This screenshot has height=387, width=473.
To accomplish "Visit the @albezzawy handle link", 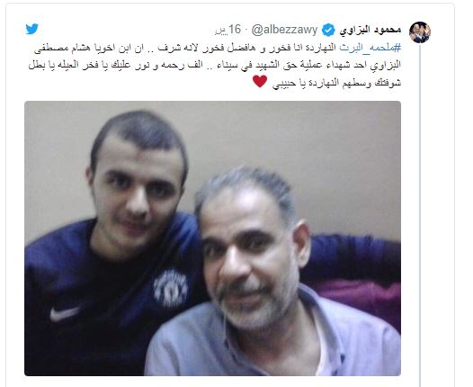I will [x=284, y=30].
